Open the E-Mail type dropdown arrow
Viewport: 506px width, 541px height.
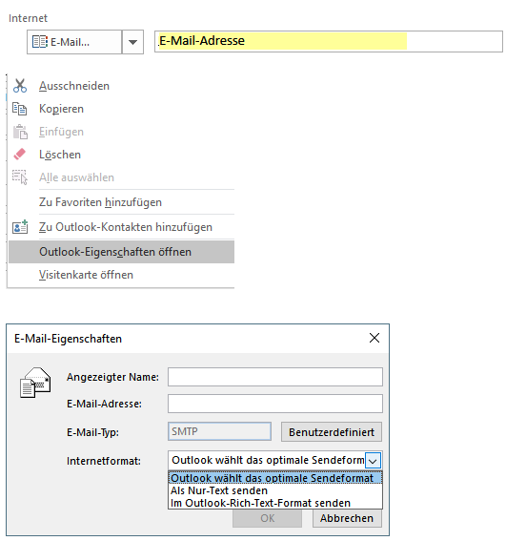click(132, 42)
